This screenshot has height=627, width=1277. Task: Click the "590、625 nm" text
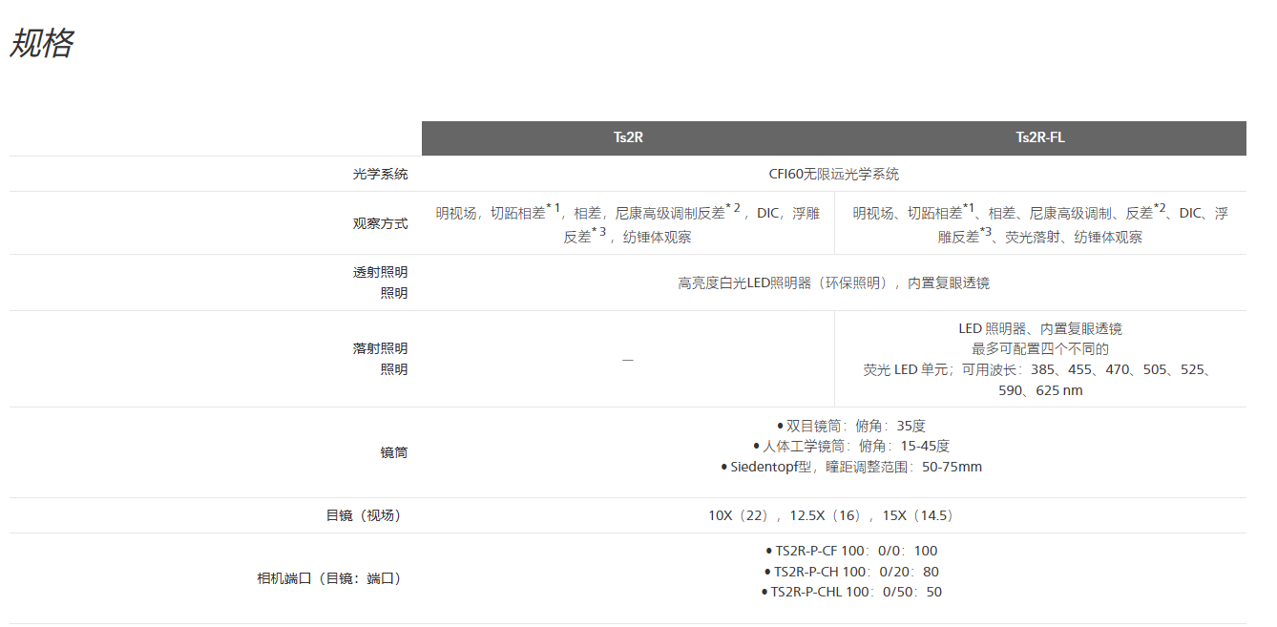[x=1040, y=390]
